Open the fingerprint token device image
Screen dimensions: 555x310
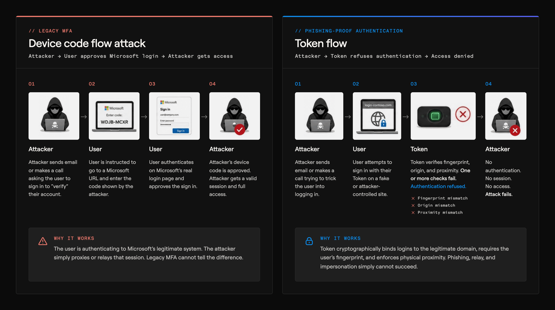(x=443, y=116)
